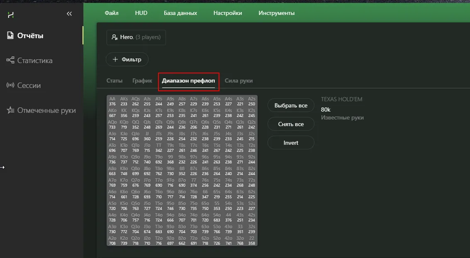Click the Reports document icon
This screenshot has height=258, width=470.
click(x=11, y=36)
